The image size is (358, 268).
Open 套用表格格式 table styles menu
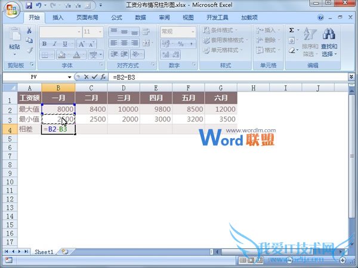click(x=225, y=40)
